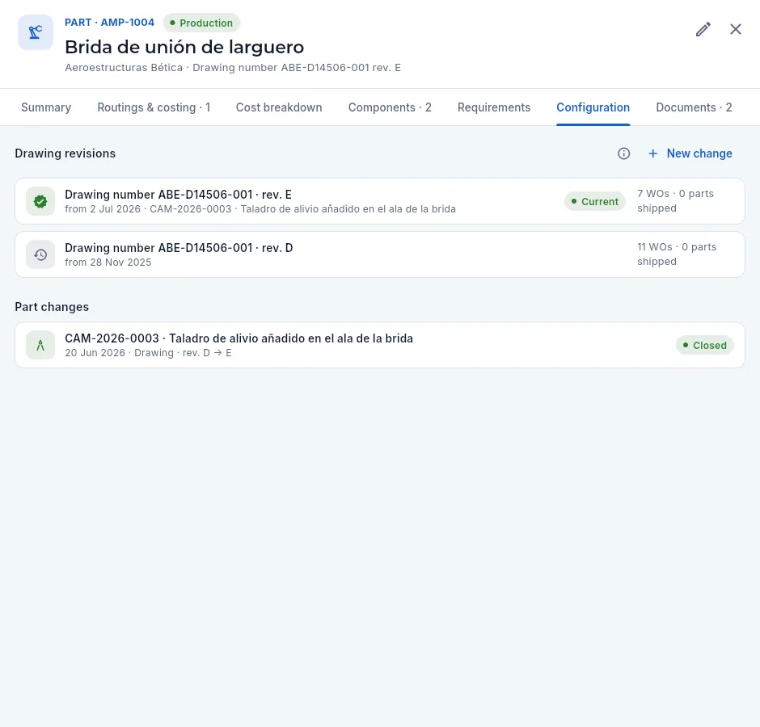This screenshot has height=727, width=760.
Task: Click the Drawing revisions heading
Action: pos(65,153)
